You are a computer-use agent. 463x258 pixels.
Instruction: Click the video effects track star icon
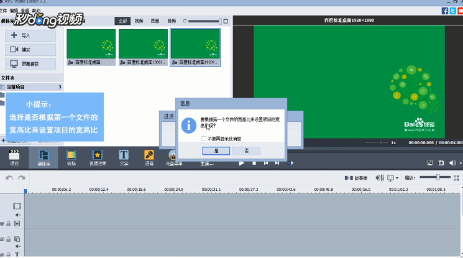coord(17,224)
